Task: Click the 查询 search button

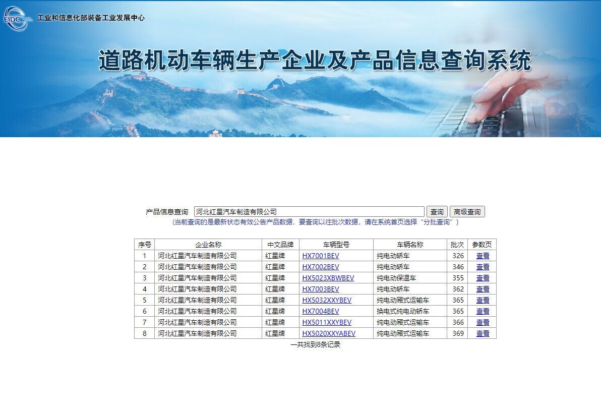Action: click(x=437, y=212)
